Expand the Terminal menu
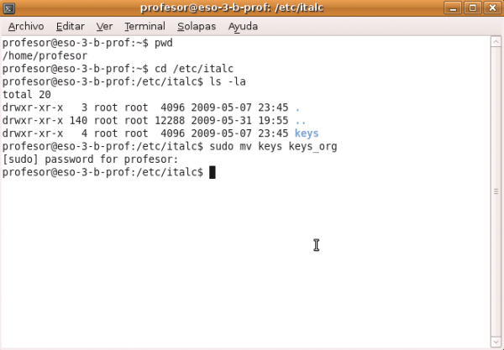Image resolution: width=504 pixels, height=350 pixels. [x=144, y=26]
